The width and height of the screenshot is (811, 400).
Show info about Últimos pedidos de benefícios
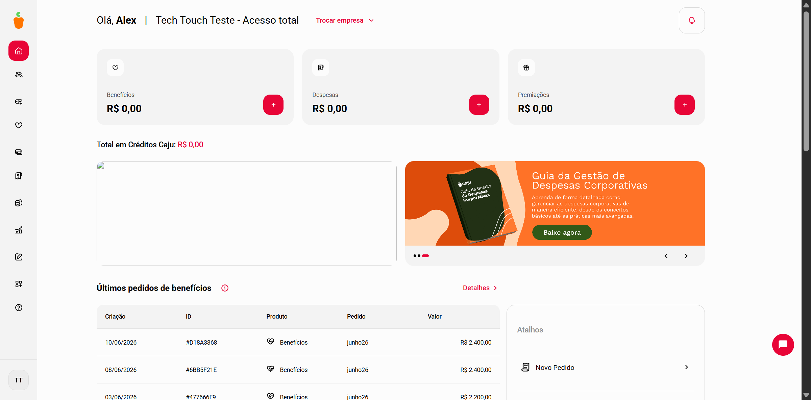(225, 288)
